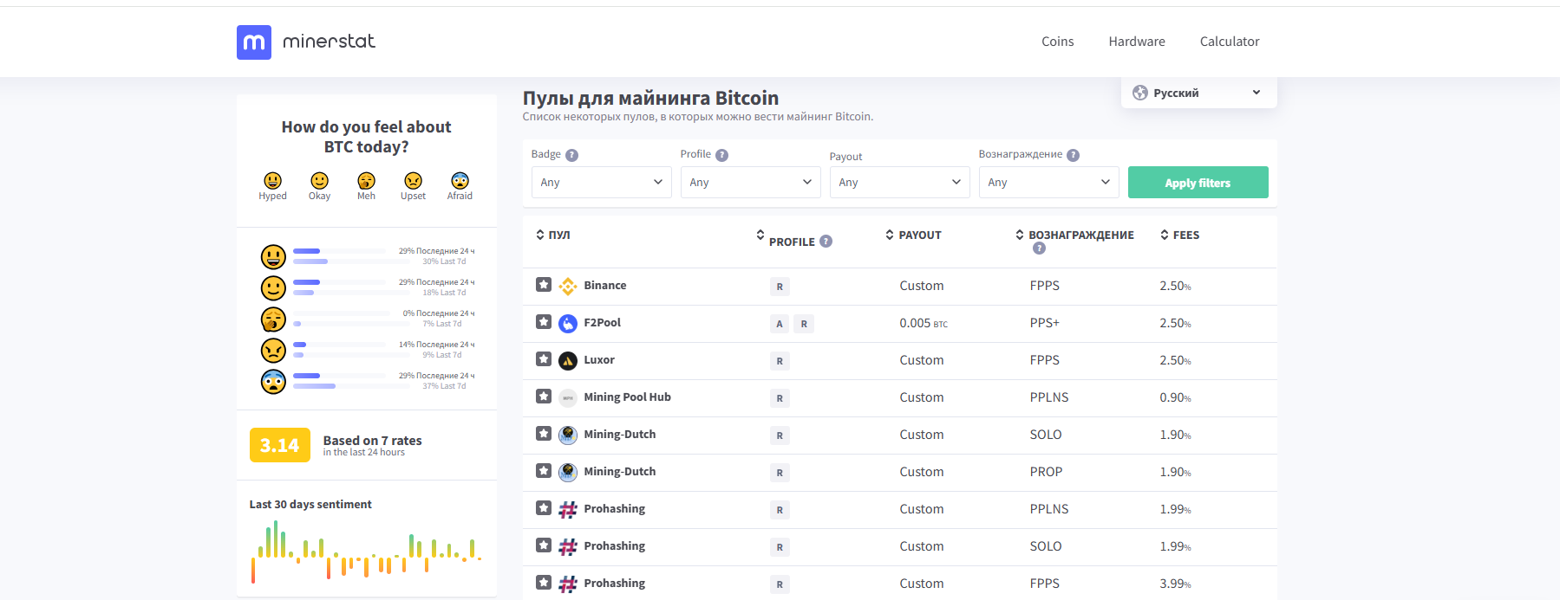Choose the Afraid emoji sentiment
Viewport: 1560px width, 600px height.
pos(460,181)
